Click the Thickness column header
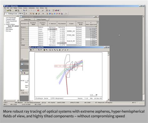This screenshot has height=123, width=148. point(62,24)
